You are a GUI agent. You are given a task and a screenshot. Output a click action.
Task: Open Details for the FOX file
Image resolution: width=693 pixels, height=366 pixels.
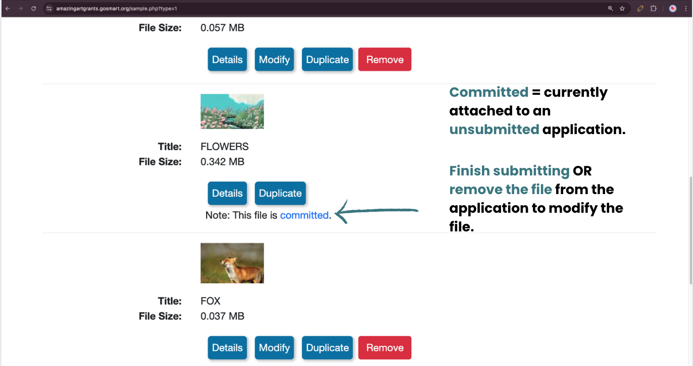coord(227,348)
